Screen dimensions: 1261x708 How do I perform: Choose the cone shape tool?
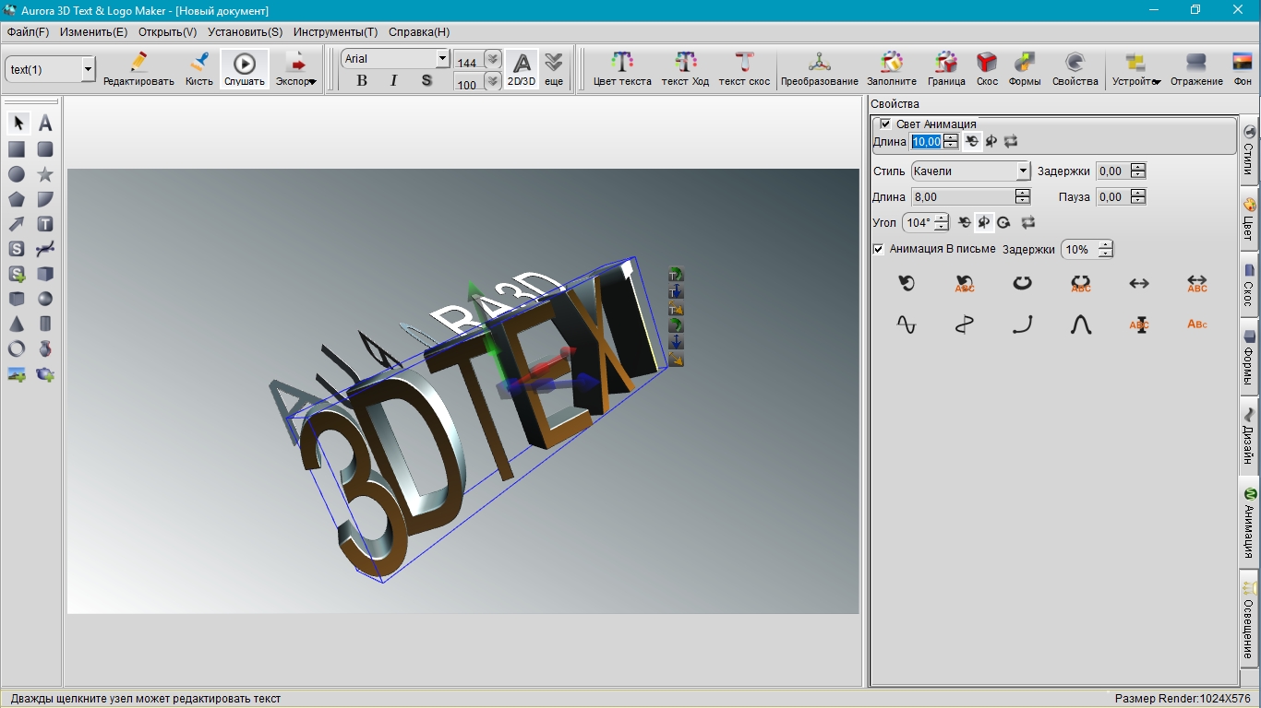[17, 324]
